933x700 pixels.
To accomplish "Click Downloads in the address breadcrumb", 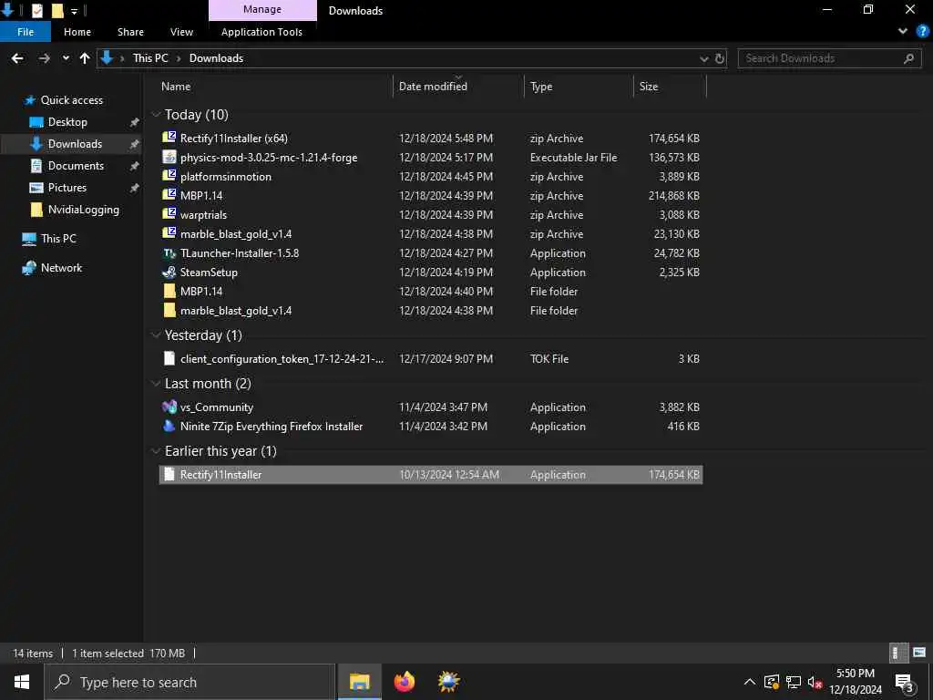I will [216, 58].
